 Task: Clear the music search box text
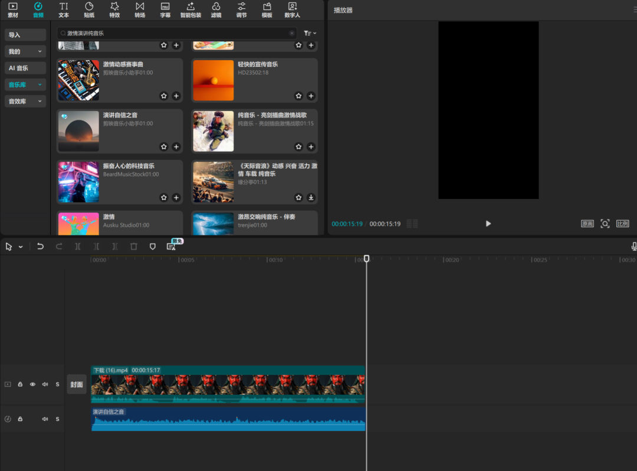(x=292, y=34)
